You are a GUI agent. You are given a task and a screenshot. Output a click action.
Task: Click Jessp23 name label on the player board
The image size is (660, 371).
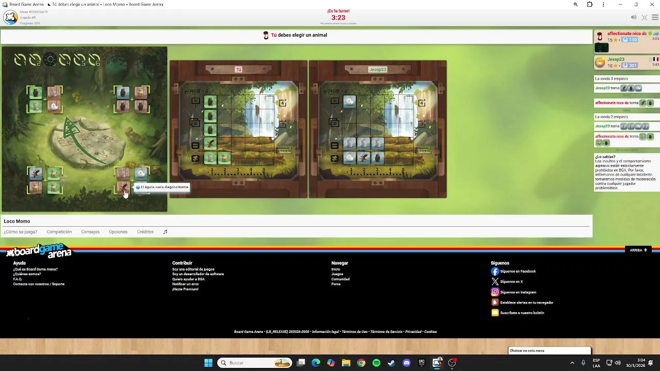[377, 70]
